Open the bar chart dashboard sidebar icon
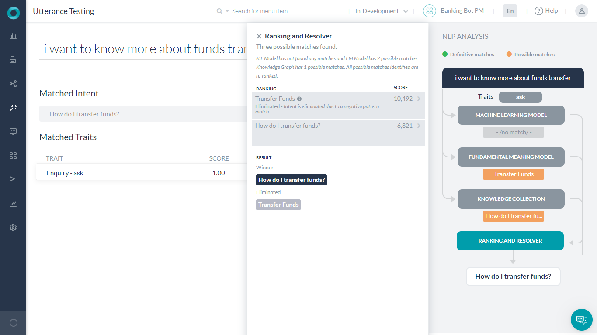 tap(13, 36)
